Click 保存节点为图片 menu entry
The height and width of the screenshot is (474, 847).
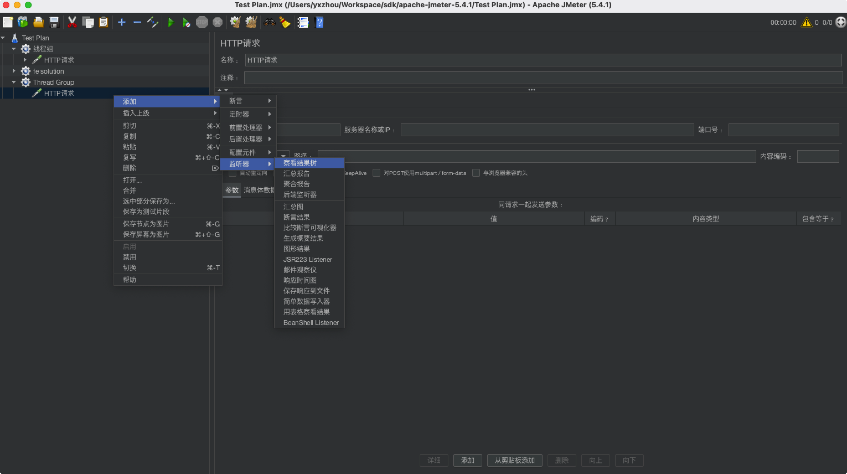click(168, 224)
